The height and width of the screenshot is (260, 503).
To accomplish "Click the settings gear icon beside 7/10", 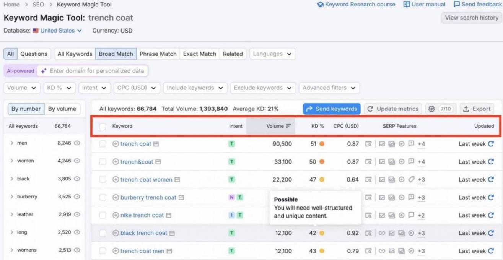I will point(431,109).
